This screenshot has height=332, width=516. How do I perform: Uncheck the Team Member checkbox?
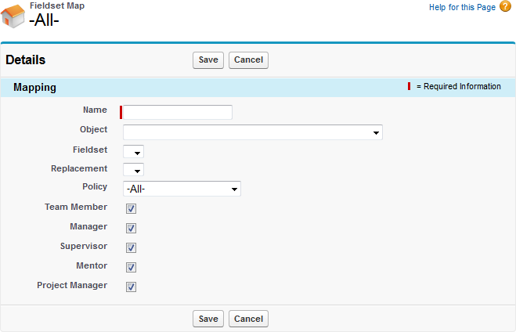(x=132, y=209)
